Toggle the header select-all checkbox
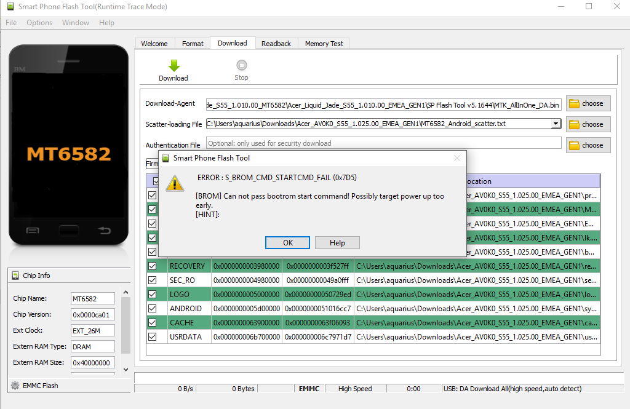 click(156, 181)
